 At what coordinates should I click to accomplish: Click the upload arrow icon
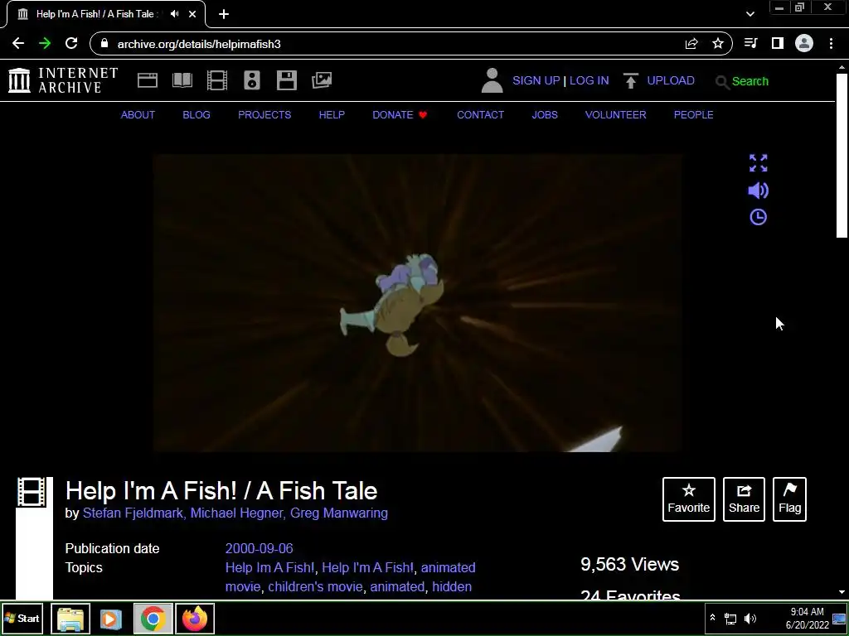coord(630,80)
